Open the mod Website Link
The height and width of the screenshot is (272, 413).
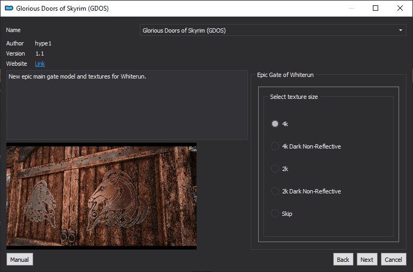coord(40,64)
